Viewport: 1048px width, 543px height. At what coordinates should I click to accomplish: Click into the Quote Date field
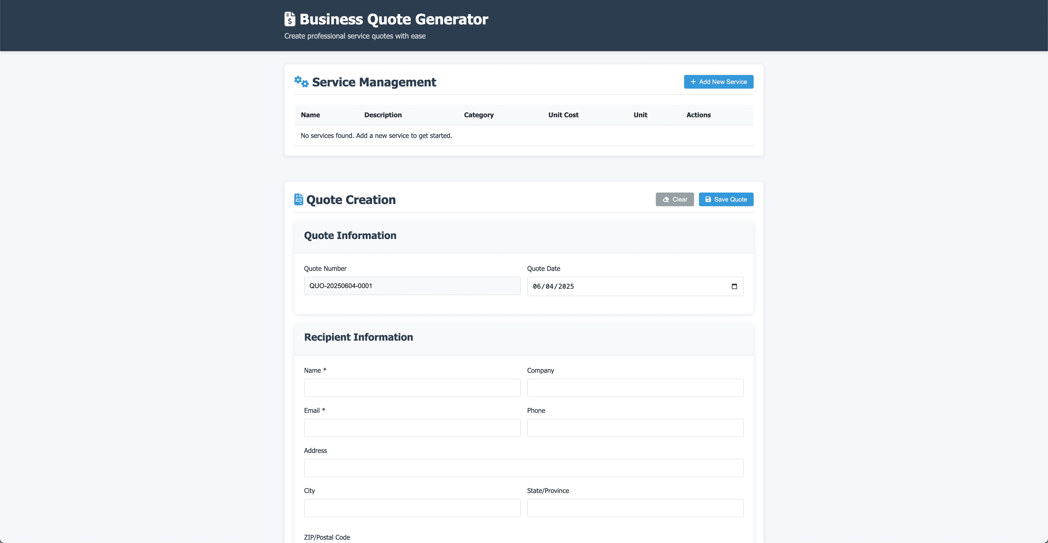(627, 287)
